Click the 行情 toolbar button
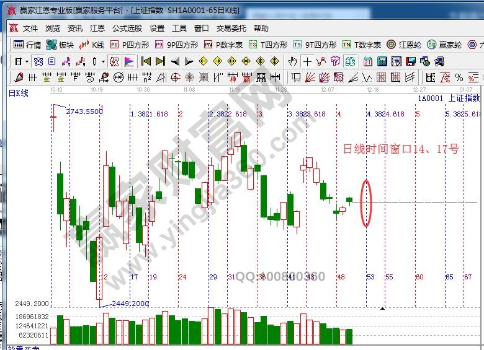The width and height of the screenshot is (484, 350). click(27, 45)
